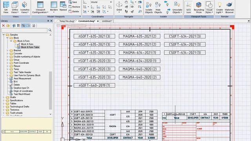Close the Constraint.dwg tab
Image resolution: width=251 pixels, height=141 pixels.
pyautogui.click(x=98, y=21)
